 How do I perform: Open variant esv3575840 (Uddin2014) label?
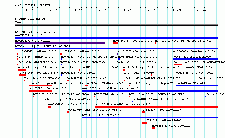[x=32, y=35]
